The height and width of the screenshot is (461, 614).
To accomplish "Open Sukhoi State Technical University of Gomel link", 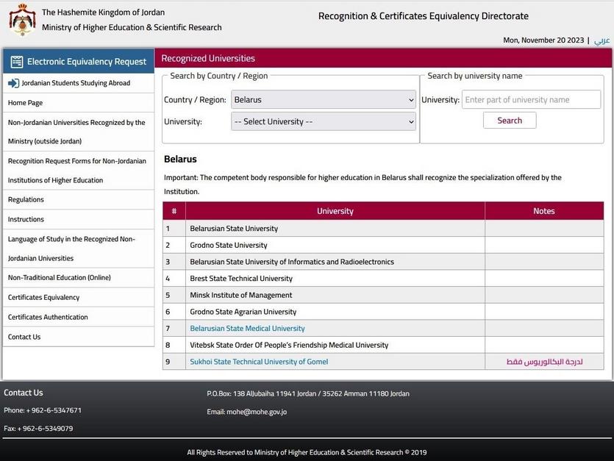I will pyautogui.click(x=259, y=362).
